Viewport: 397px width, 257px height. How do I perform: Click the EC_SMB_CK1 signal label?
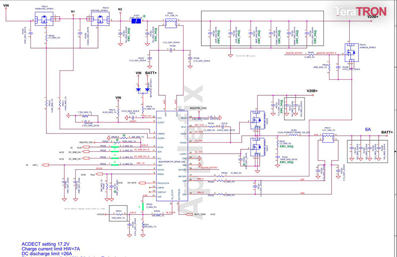(75, 159)
